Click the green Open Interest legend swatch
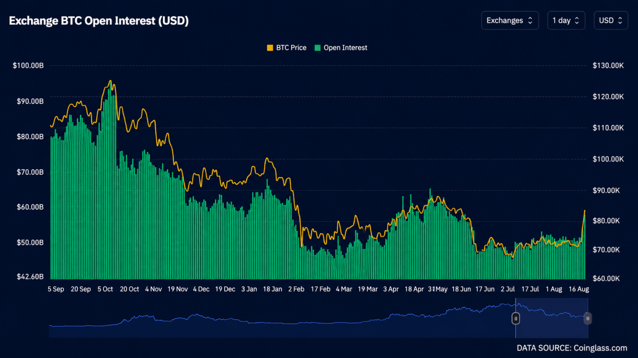 pyautogui.click(x=317, y=48)
